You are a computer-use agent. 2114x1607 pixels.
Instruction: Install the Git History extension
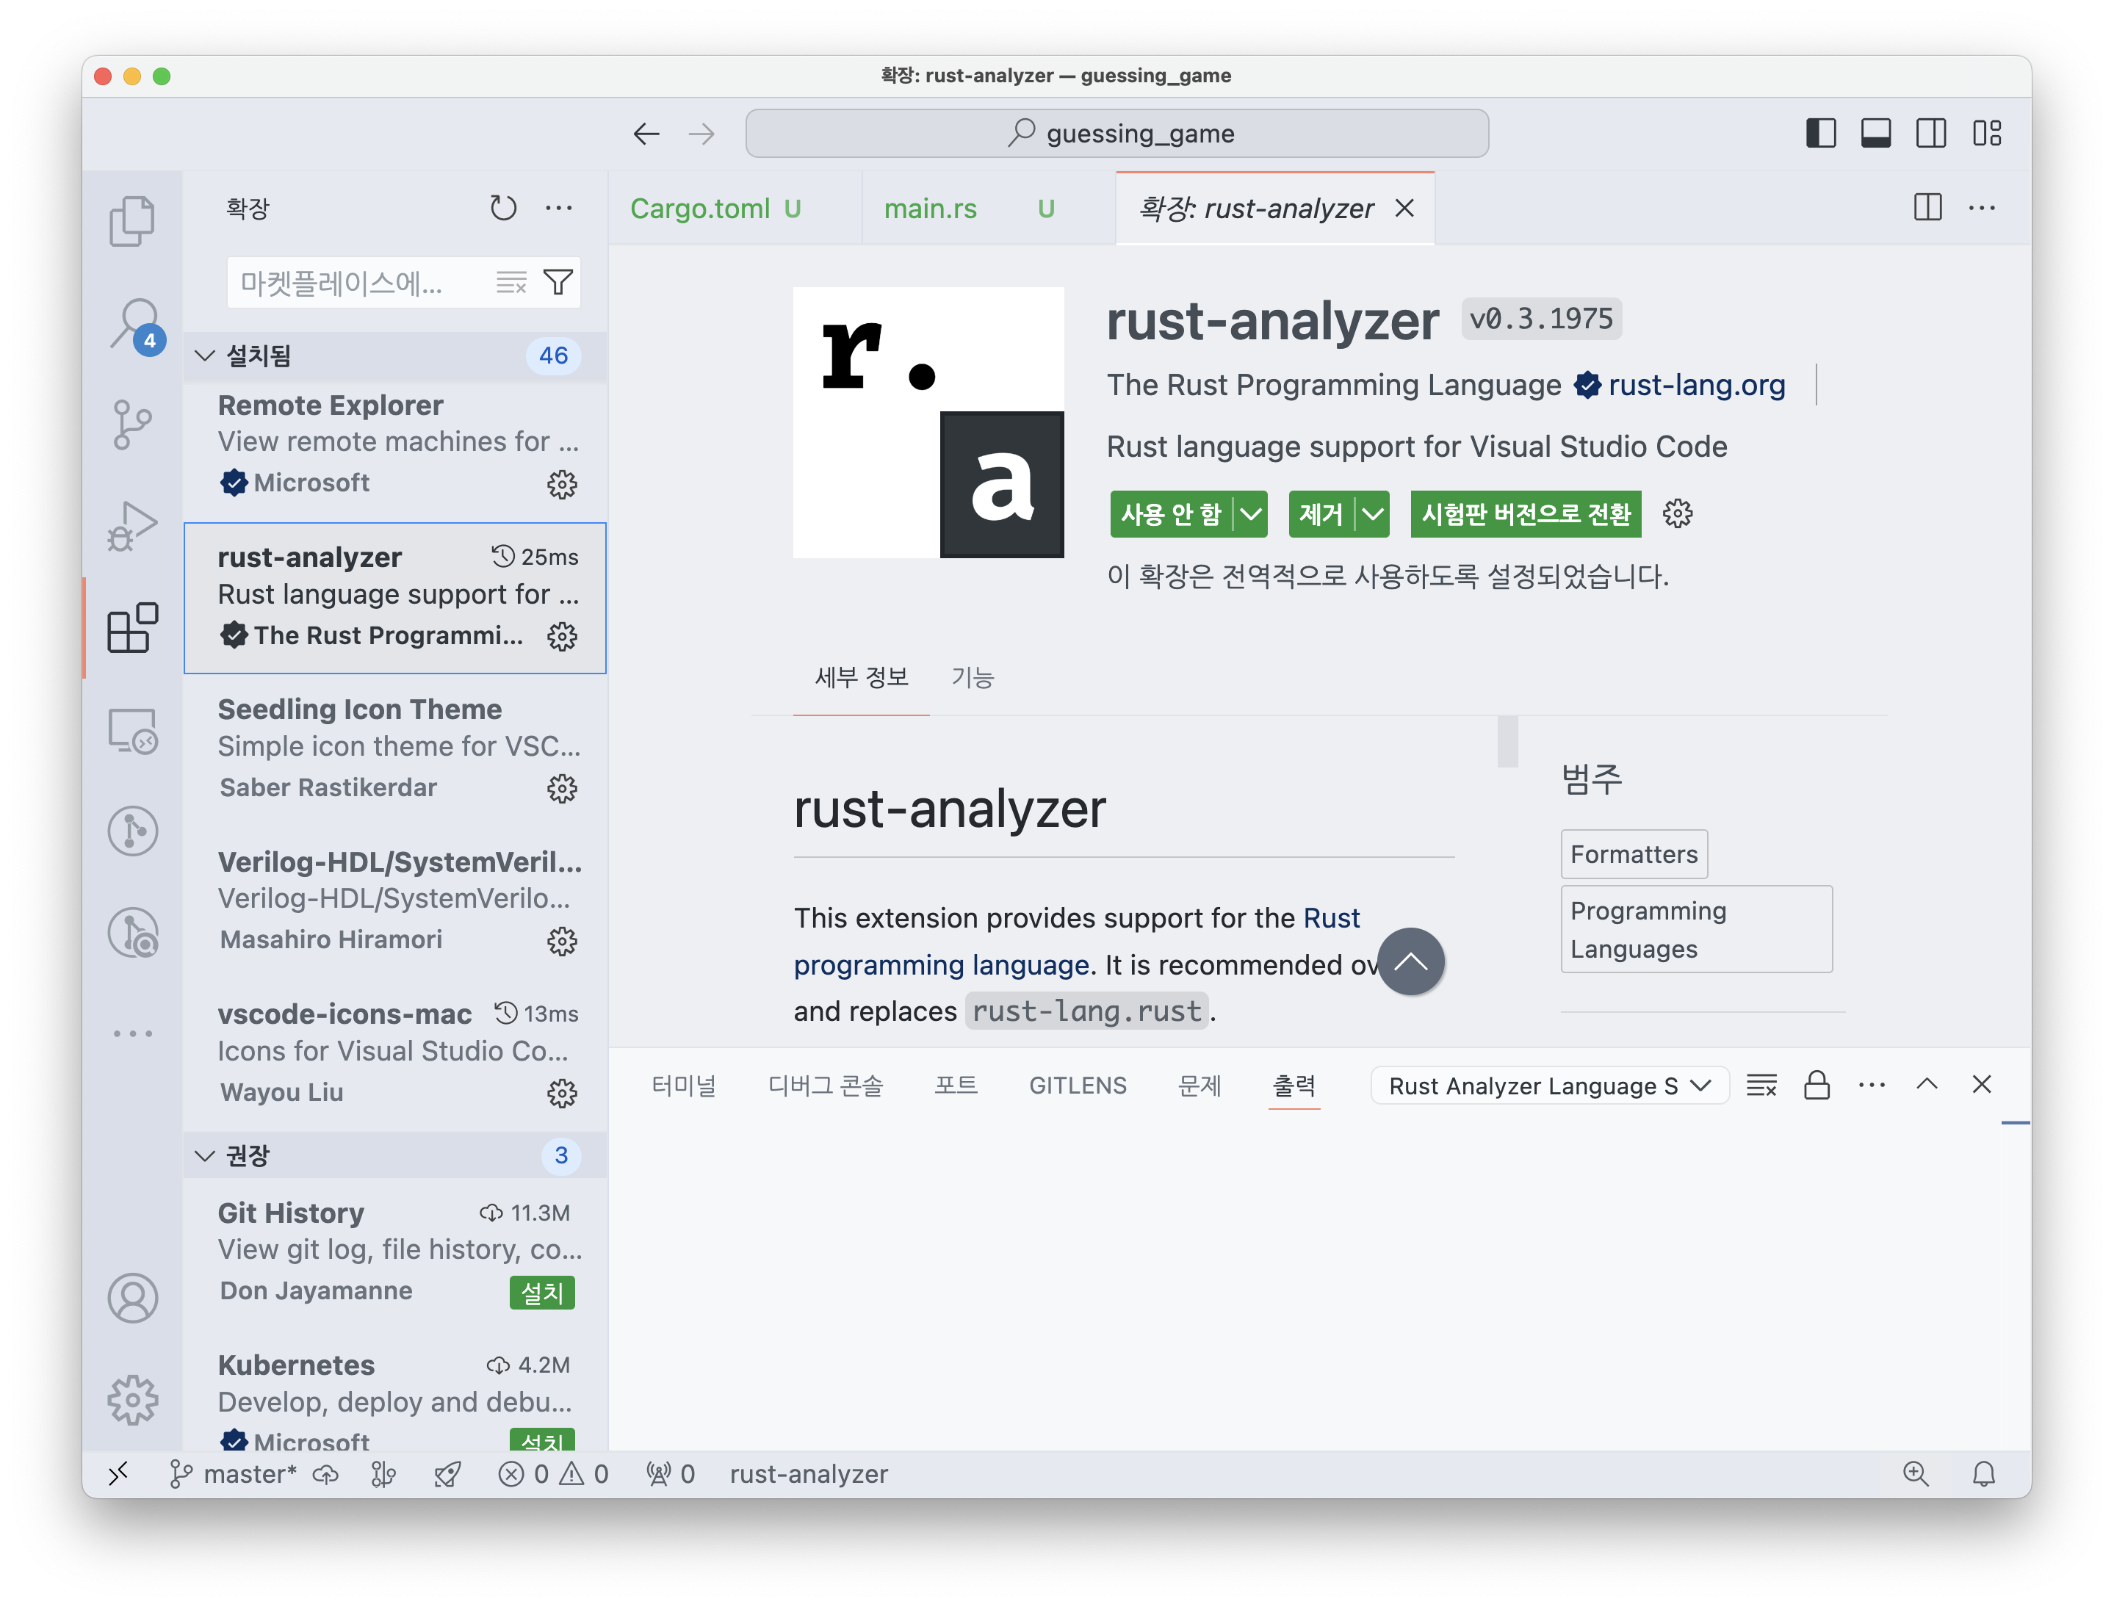tap(541, 1293)
